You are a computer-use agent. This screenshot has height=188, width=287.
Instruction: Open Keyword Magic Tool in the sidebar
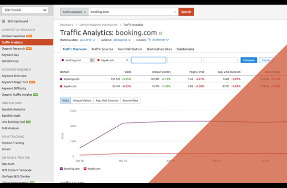tap(15, 82)
